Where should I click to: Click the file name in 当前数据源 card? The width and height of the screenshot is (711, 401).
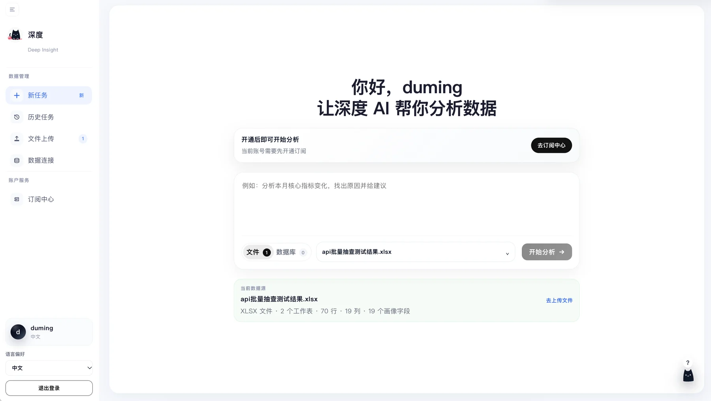click(279, 299)
